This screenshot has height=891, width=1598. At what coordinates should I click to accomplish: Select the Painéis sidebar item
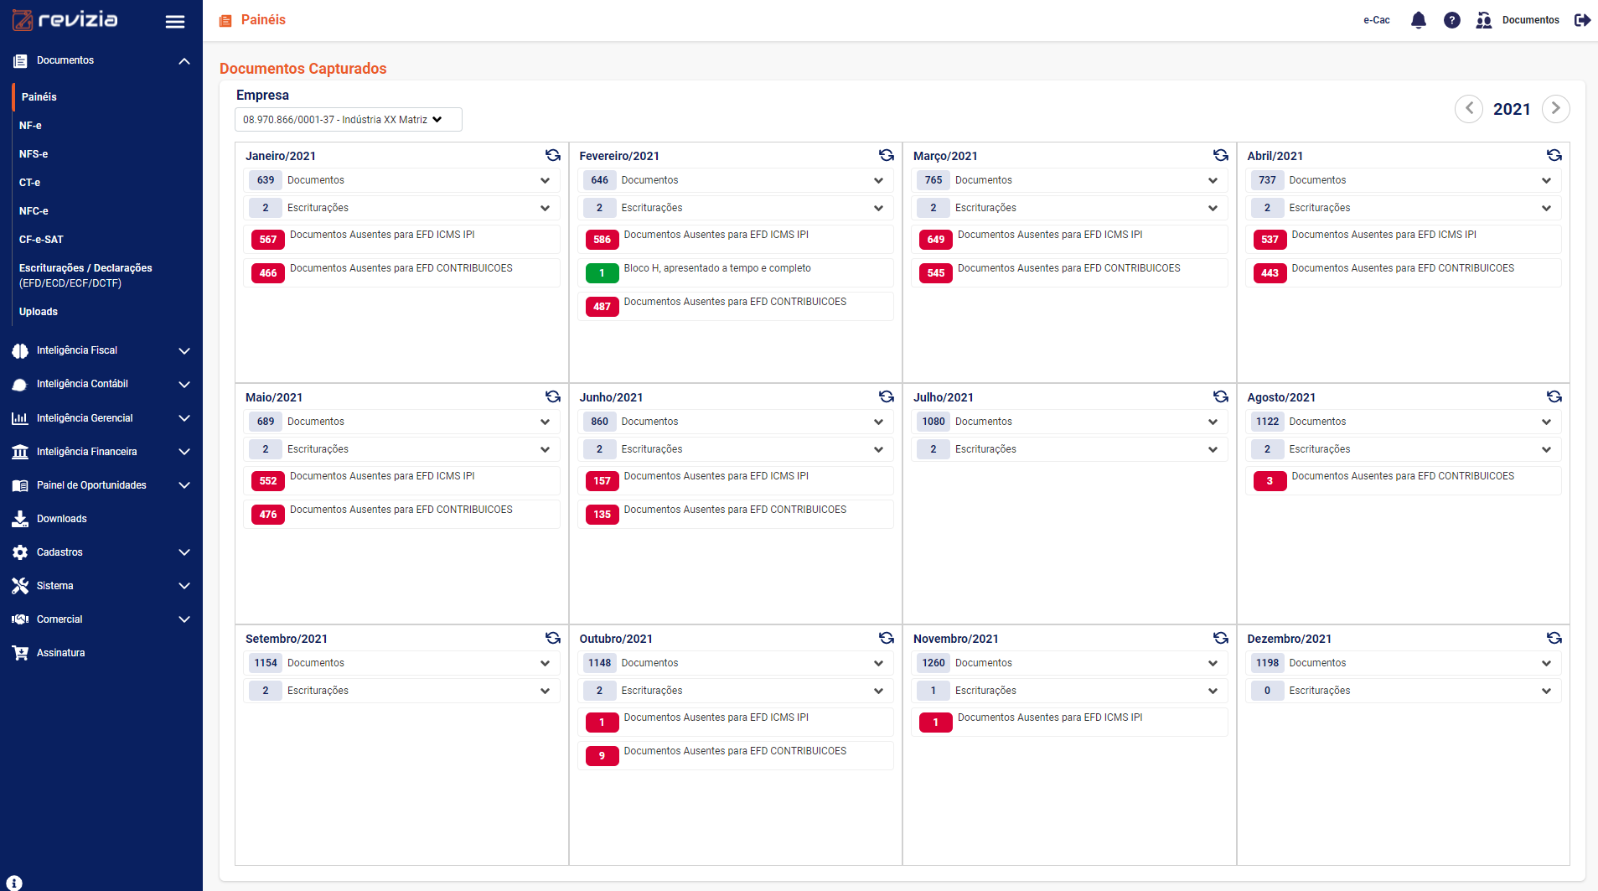click(x=39, y=97)
